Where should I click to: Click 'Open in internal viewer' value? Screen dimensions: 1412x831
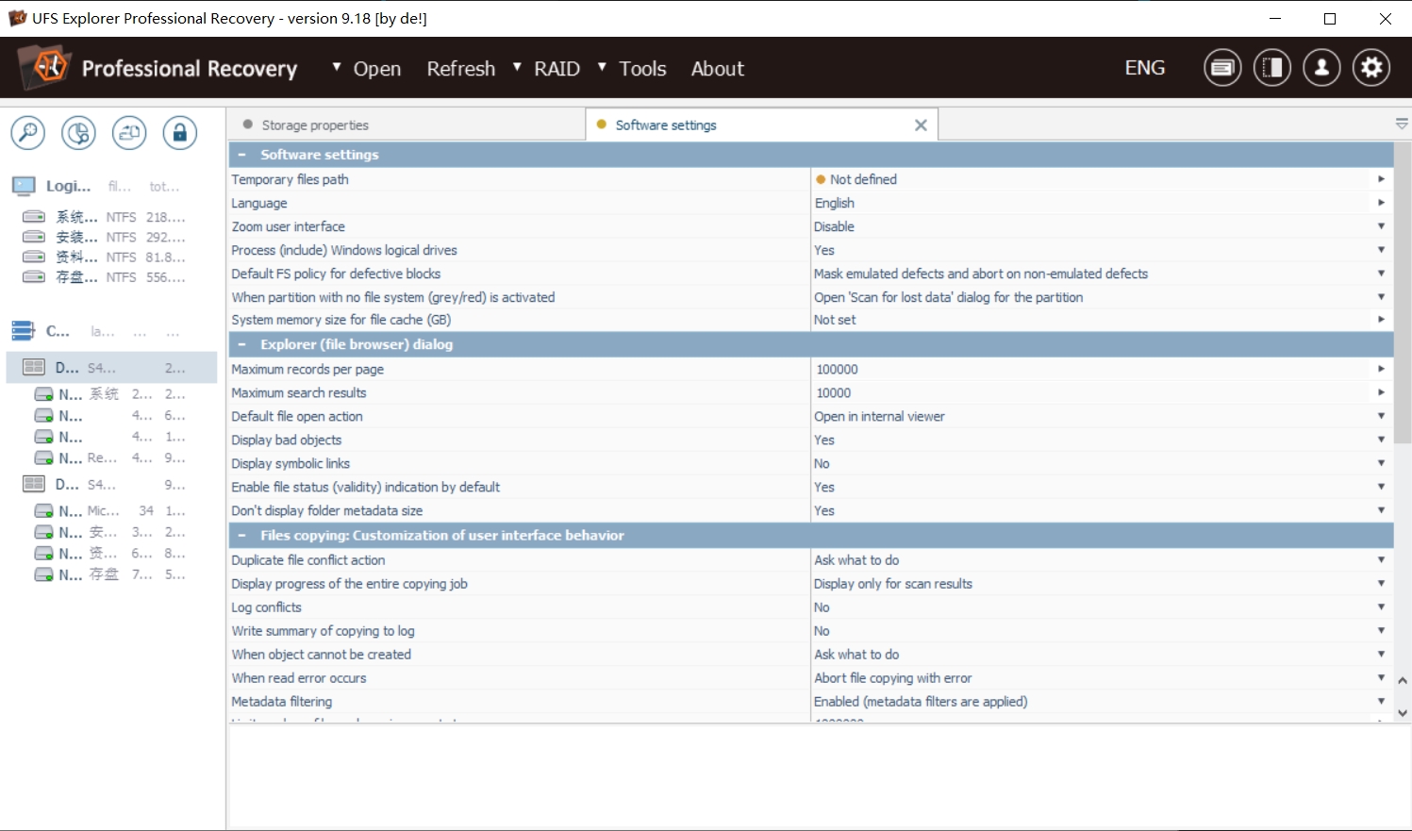pos(880,416)
